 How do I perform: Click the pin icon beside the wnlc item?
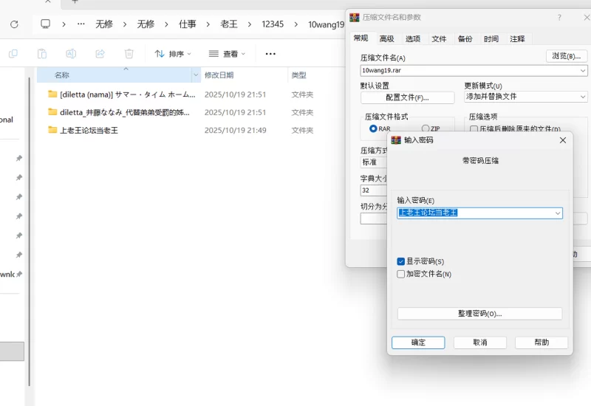pyautogui.click(x=19, y=274)
